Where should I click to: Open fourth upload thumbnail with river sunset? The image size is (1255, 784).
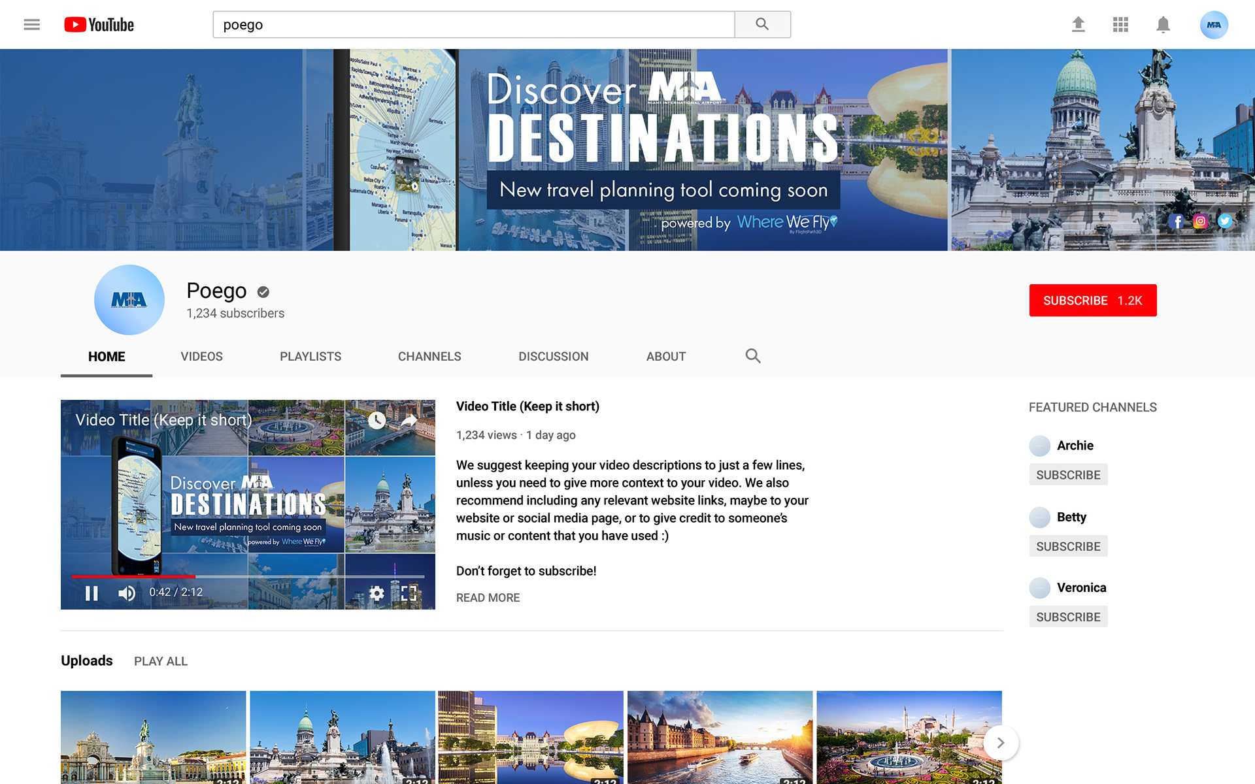[720, 737]
